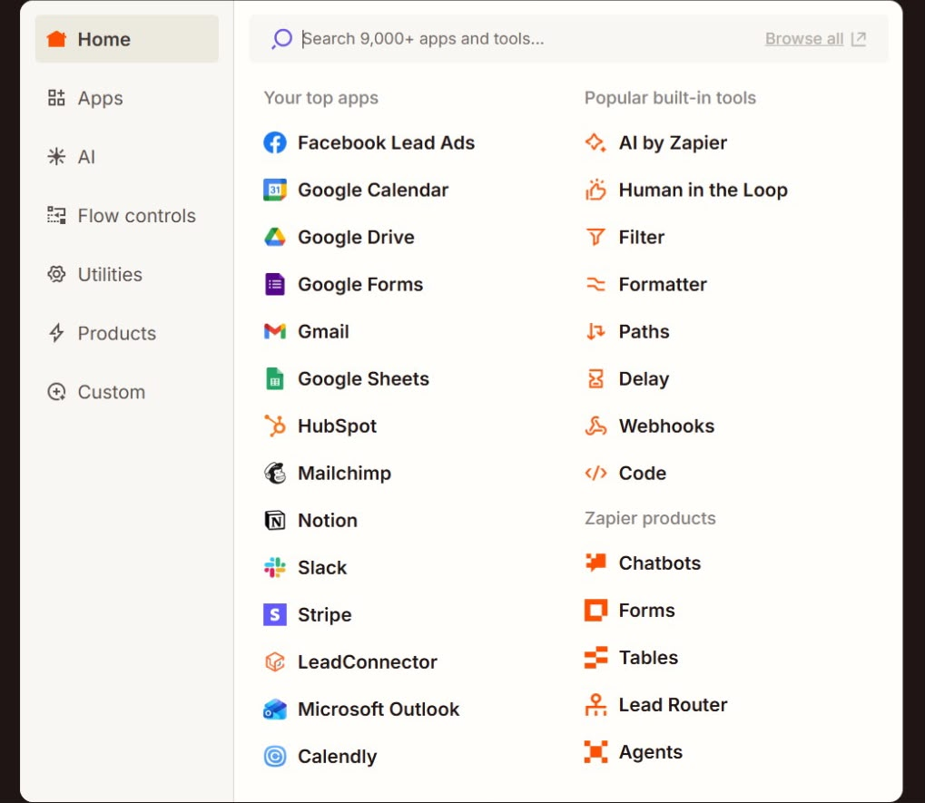Pick the Agents product label
This screenshot has width=925, height=803.
[x=650, y=751]
